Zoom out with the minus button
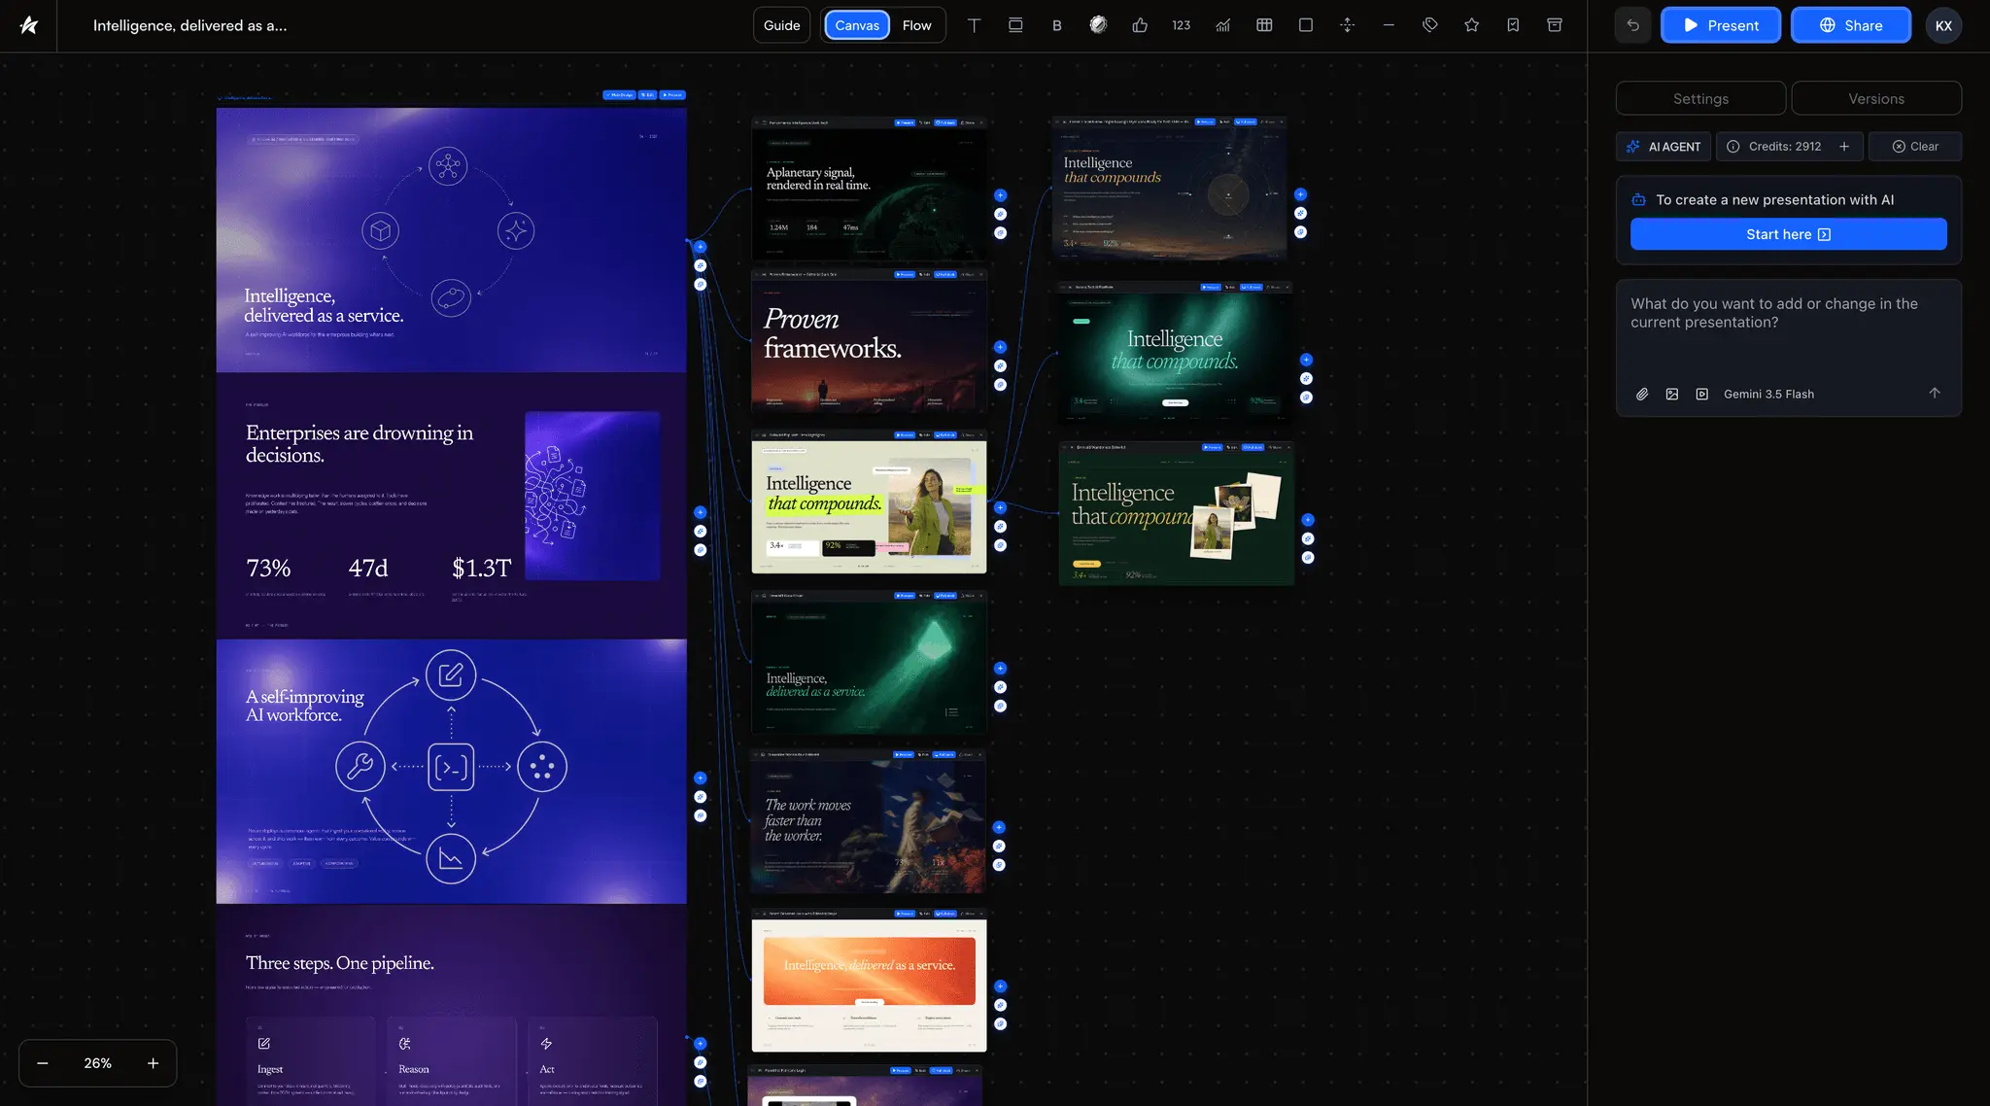Viewport: 1990px width, 1106px height. (x=43, y=1063)
